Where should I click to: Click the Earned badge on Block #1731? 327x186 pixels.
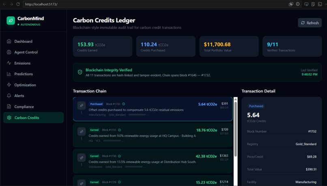(x=94, y=130)
